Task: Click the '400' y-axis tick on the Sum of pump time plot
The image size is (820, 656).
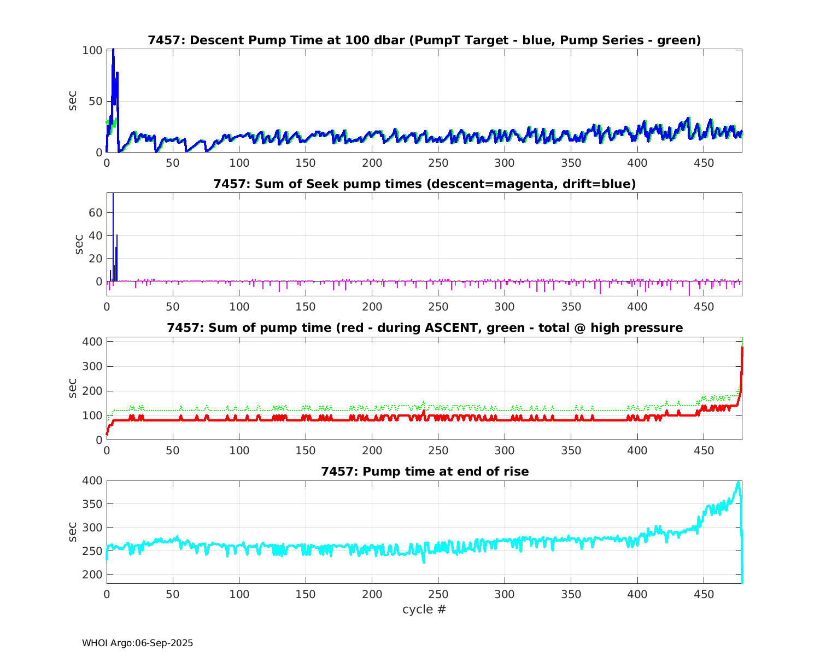Action: pos(92,342)
